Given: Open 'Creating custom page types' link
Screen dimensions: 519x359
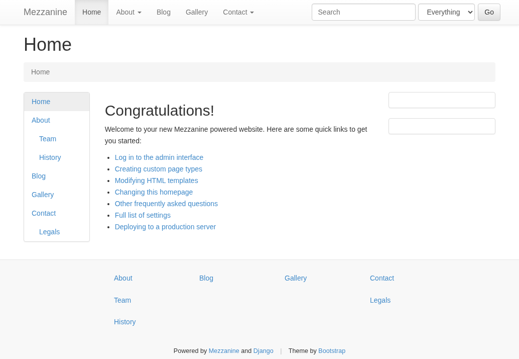Looking at the screenshot, I should pyautogui.click(x=158, y=169).
